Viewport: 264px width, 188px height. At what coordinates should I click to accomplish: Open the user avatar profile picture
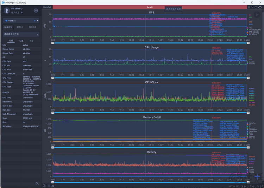pyautogui.click(x=7, y=11)
